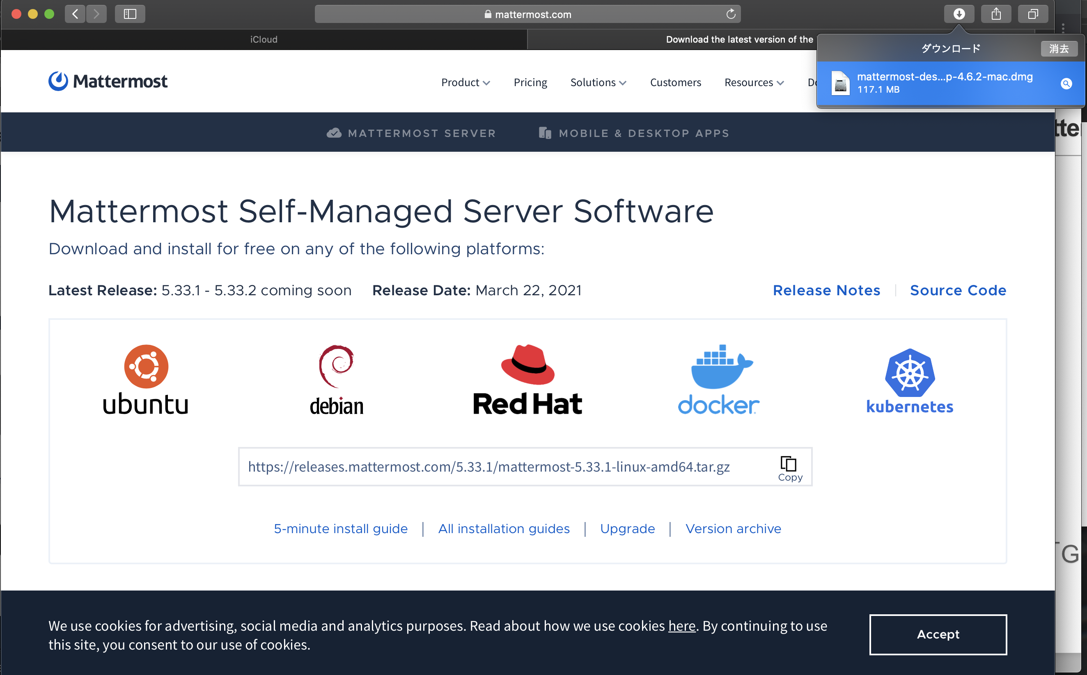Select the Ubuntu platform logo

click(x=146, y=379)
